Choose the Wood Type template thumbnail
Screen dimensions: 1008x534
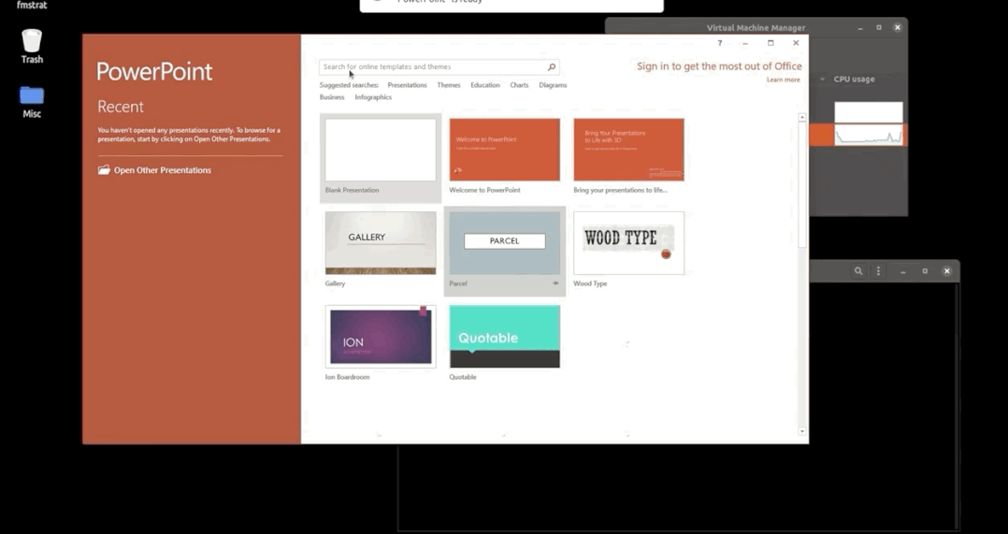pyautogui.click(x=628, y=243)
